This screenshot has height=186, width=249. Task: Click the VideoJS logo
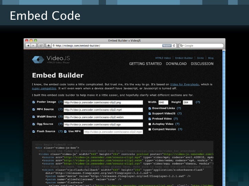pos(51,60)
